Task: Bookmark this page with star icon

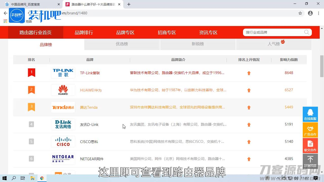Action: [x=300, y=13]
